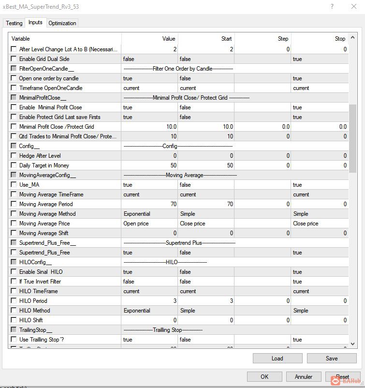Select After Level Change Lot A to B row
The width and height of the screenshot is (365, 388).
point(179,49)
